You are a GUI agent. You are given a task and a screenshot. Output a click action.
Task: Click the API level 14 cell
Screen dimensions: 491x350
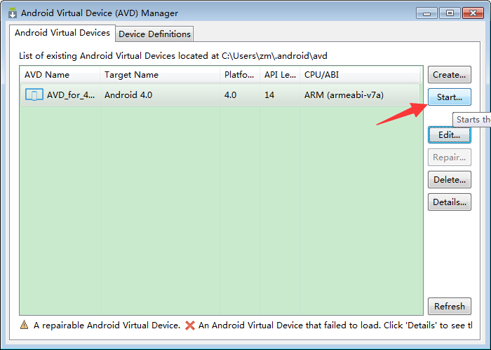(269, 95)
